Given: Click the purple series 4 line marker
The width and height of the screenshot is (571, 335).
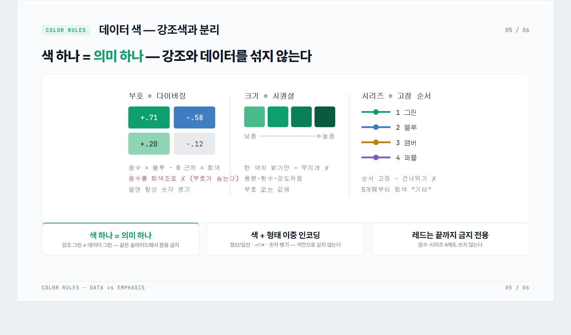Looking at the screenshot, I should 376,157.
